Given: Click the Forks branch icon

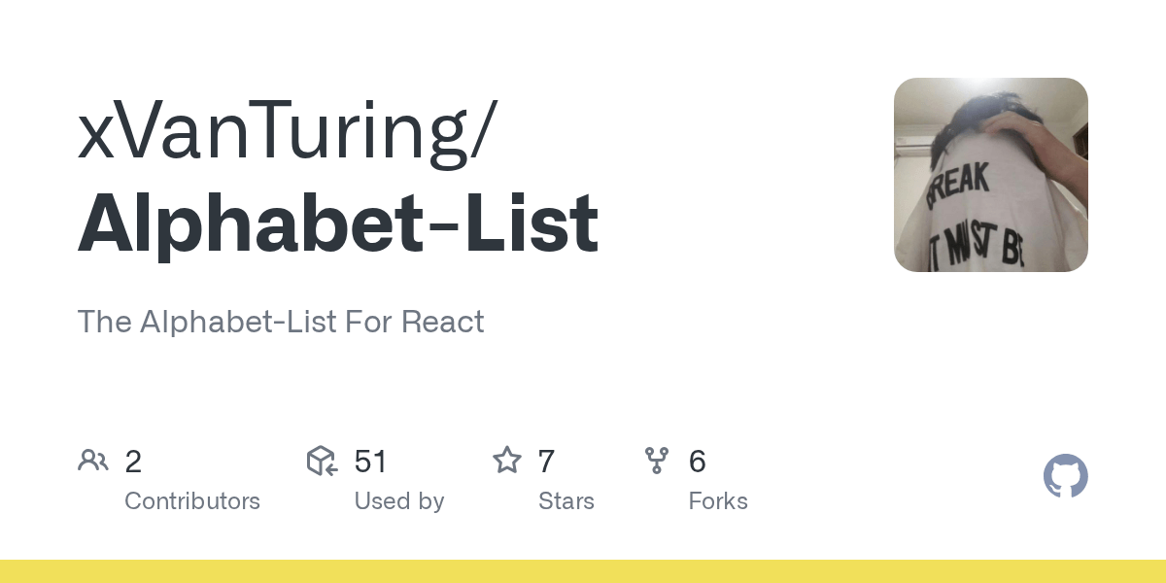Looking at the screenshot, I should pos(657,461).
